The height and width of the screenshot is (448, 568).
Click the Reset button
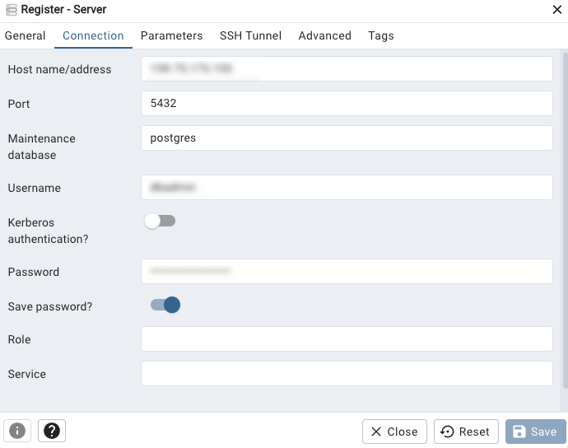(x=466, y=432)
